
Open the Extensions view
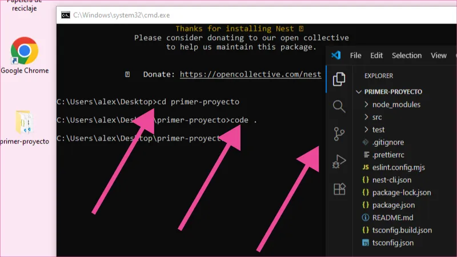[x=339, y=189]
